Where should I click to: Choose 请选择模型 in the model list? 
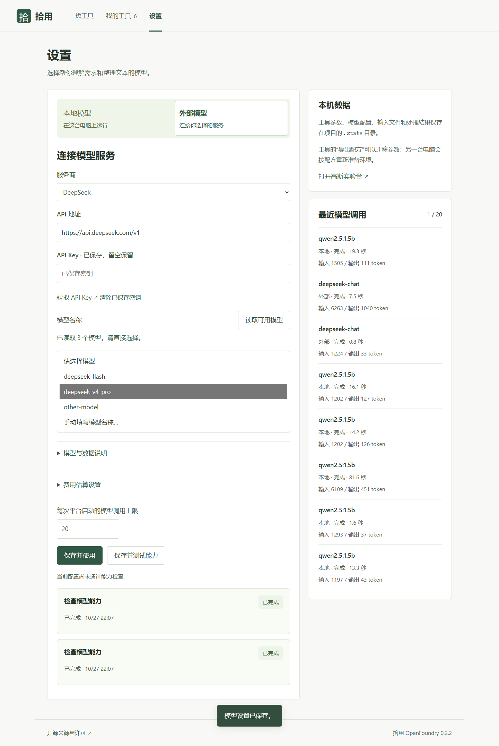173,361
